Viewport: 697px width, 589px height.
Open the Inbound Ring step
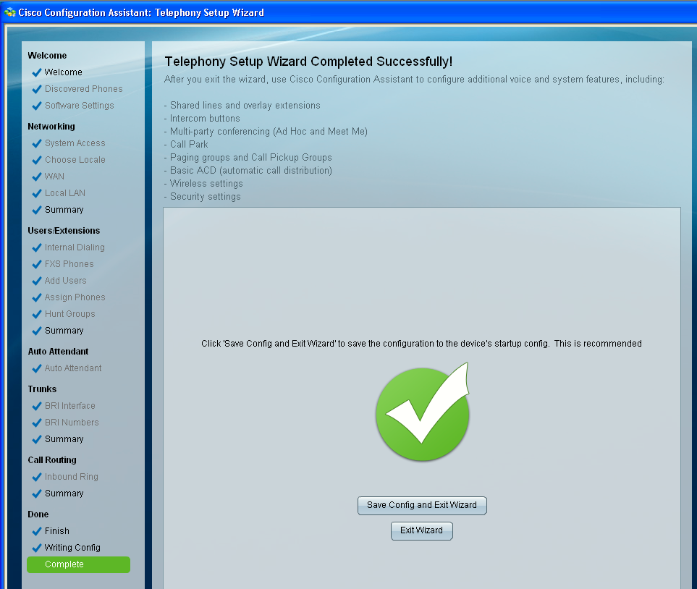pyautogui.click(x=71, y=477)
